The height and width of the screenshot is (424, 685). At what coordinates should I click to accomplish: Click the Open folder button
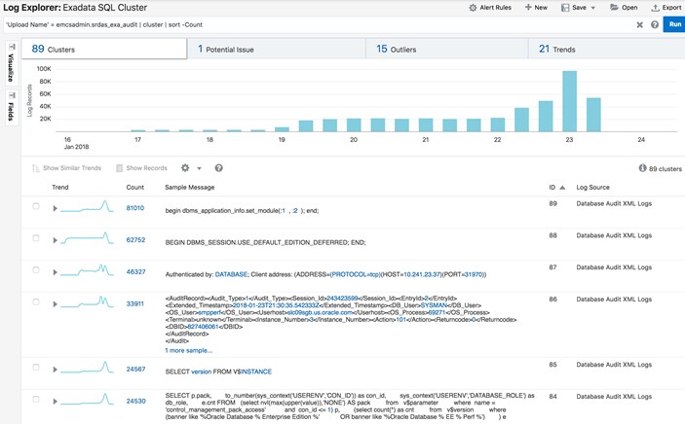pyautogui.click(x=623, y=7)
